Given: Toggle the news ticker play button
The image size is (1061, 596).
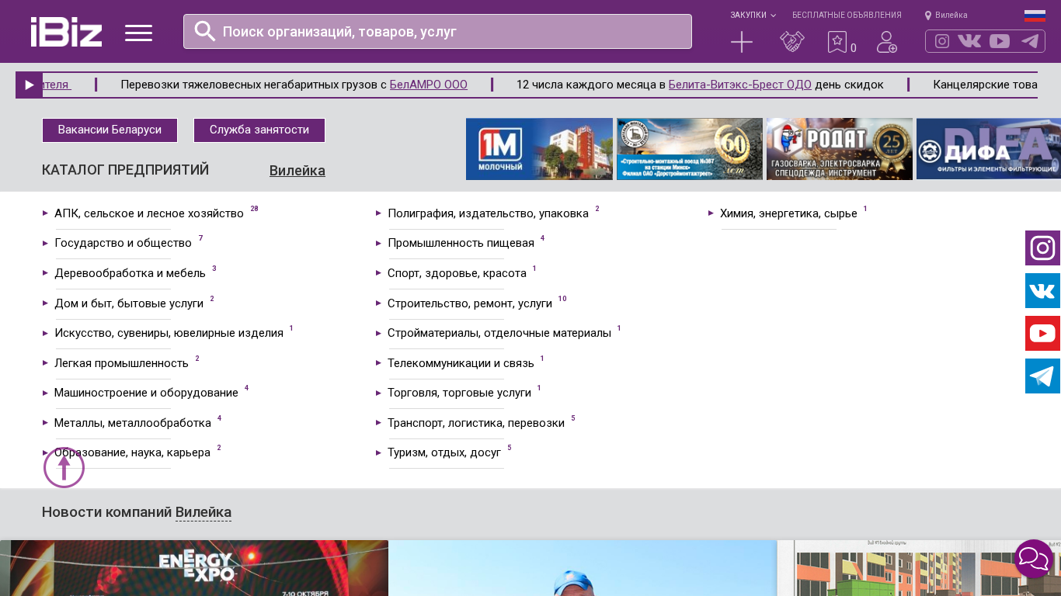Looking at the screenshot, I should pyautogui.click(x=30, y=85).
